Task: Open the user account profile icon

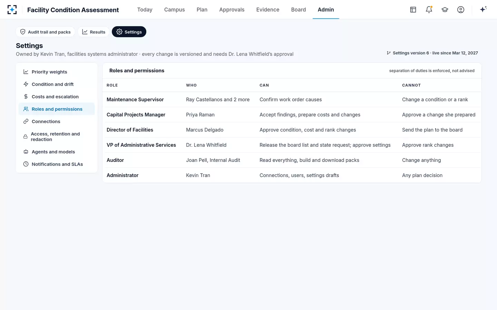Action: pos(461,10)
